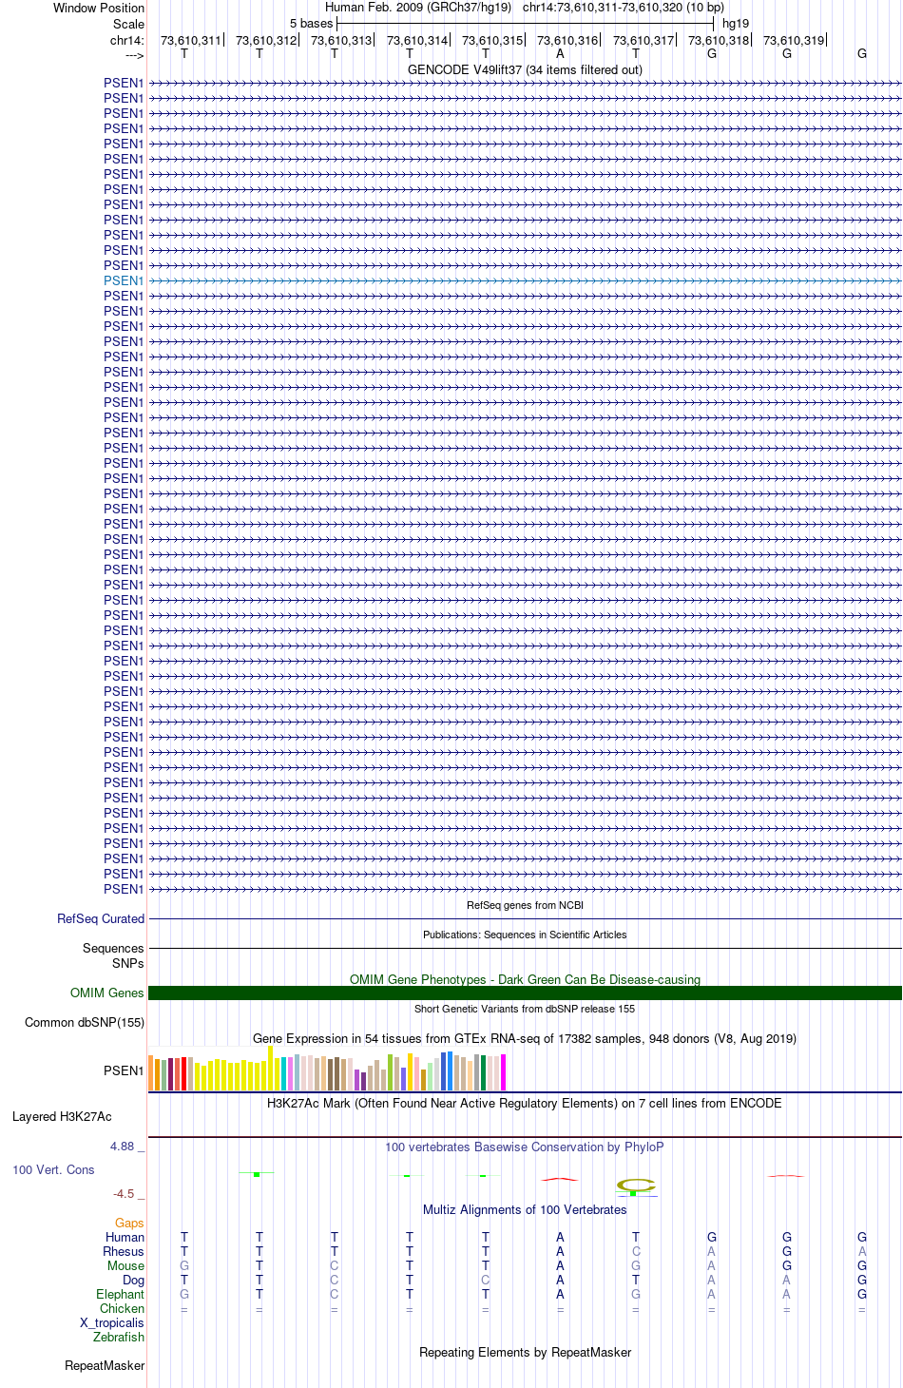Select the Chicken alignment row label
This screenshot has width=903, height=1388.
click(122, 1308)
